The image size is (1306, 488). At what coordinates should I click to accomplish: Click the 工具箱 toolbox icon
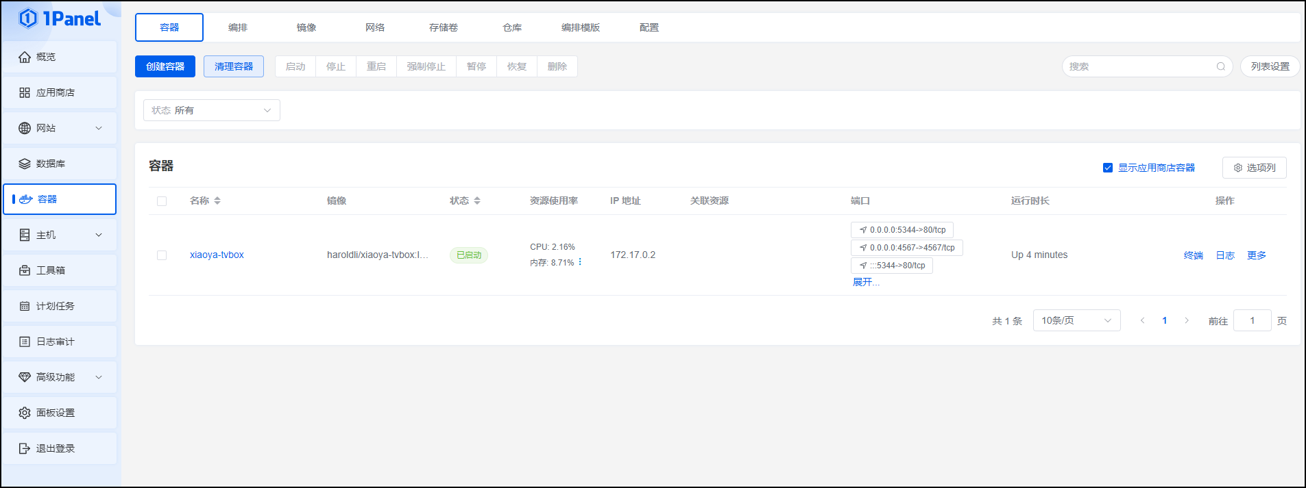coord(25,270)
